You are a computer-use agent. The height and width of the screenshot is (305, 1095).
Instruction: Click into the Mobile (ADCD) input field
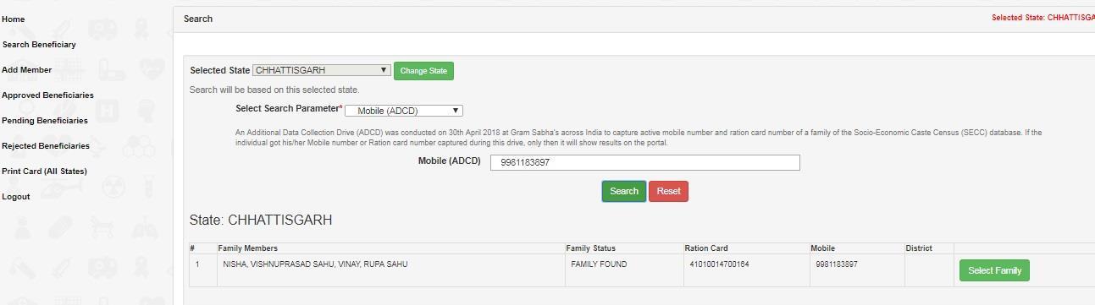tap(644, 162)
